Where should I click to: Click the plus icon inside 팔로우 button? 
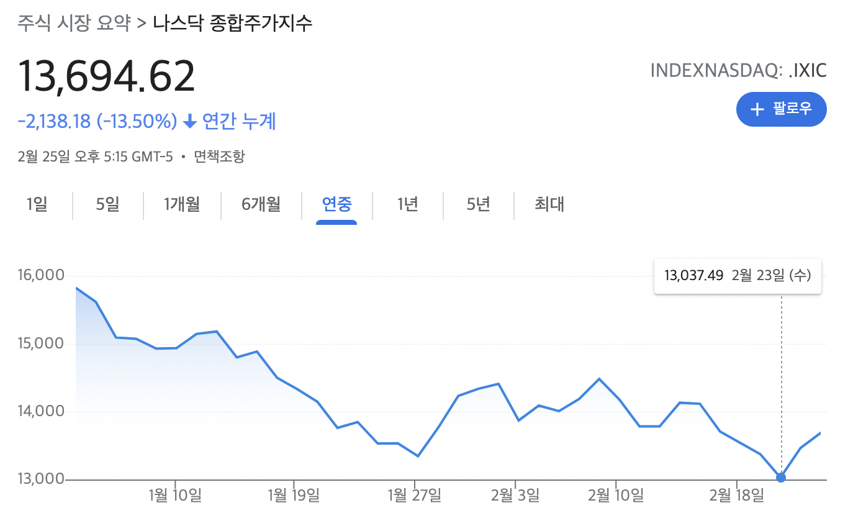point(757,109)
